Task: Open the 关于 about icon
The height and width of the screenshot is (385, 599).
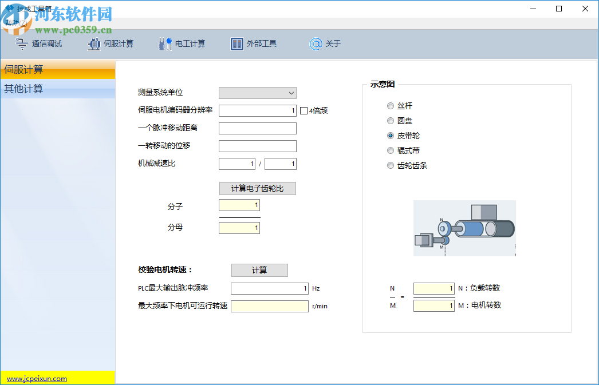Action: [x=326, y=43]
